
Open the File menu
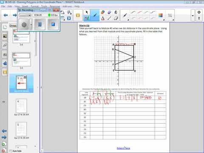(x=3, y=6)
